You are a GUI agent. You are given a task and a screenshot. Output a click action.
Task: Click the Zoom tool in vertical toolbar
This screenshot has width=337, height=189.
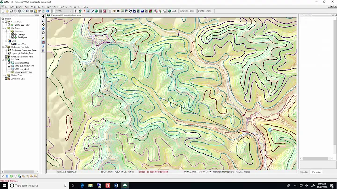pyautogui.click(x=43, y=21)
